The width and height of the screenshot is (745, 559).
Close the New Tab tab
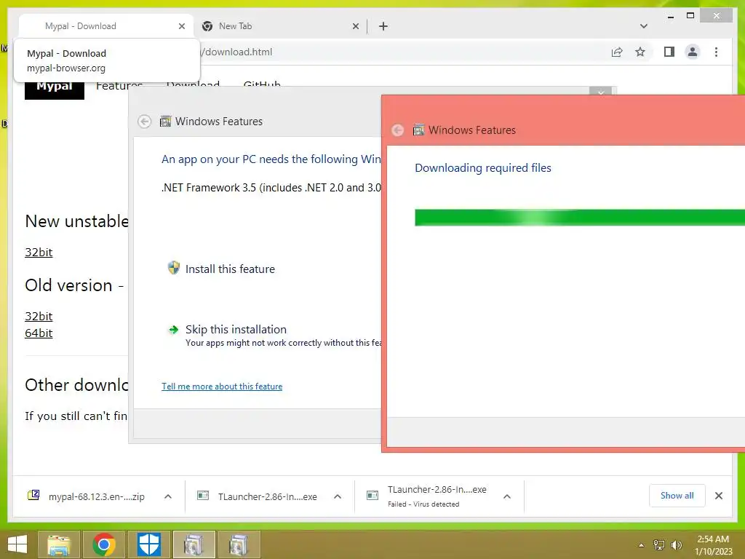point(355,26)
